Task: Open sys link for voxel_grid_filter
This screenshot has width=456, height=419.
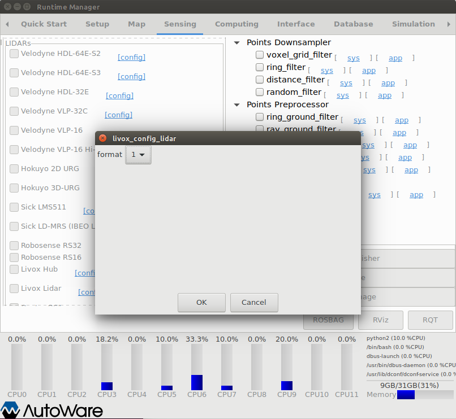Action: point(354,58)
